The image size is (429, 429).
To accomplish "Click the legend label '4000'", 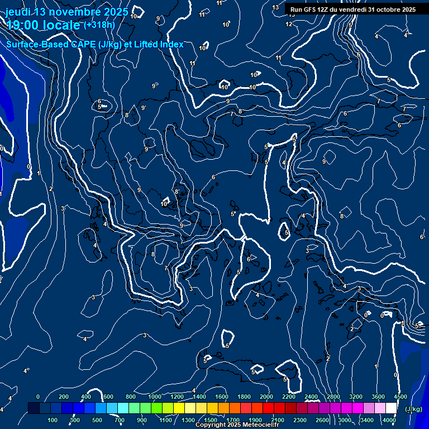I will click(x=389, y=420).
